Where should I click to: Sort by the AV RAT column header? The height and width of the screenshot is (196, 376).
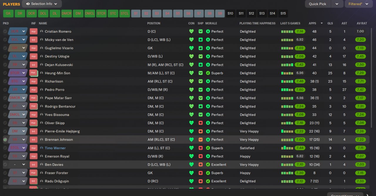click(362, 23)
